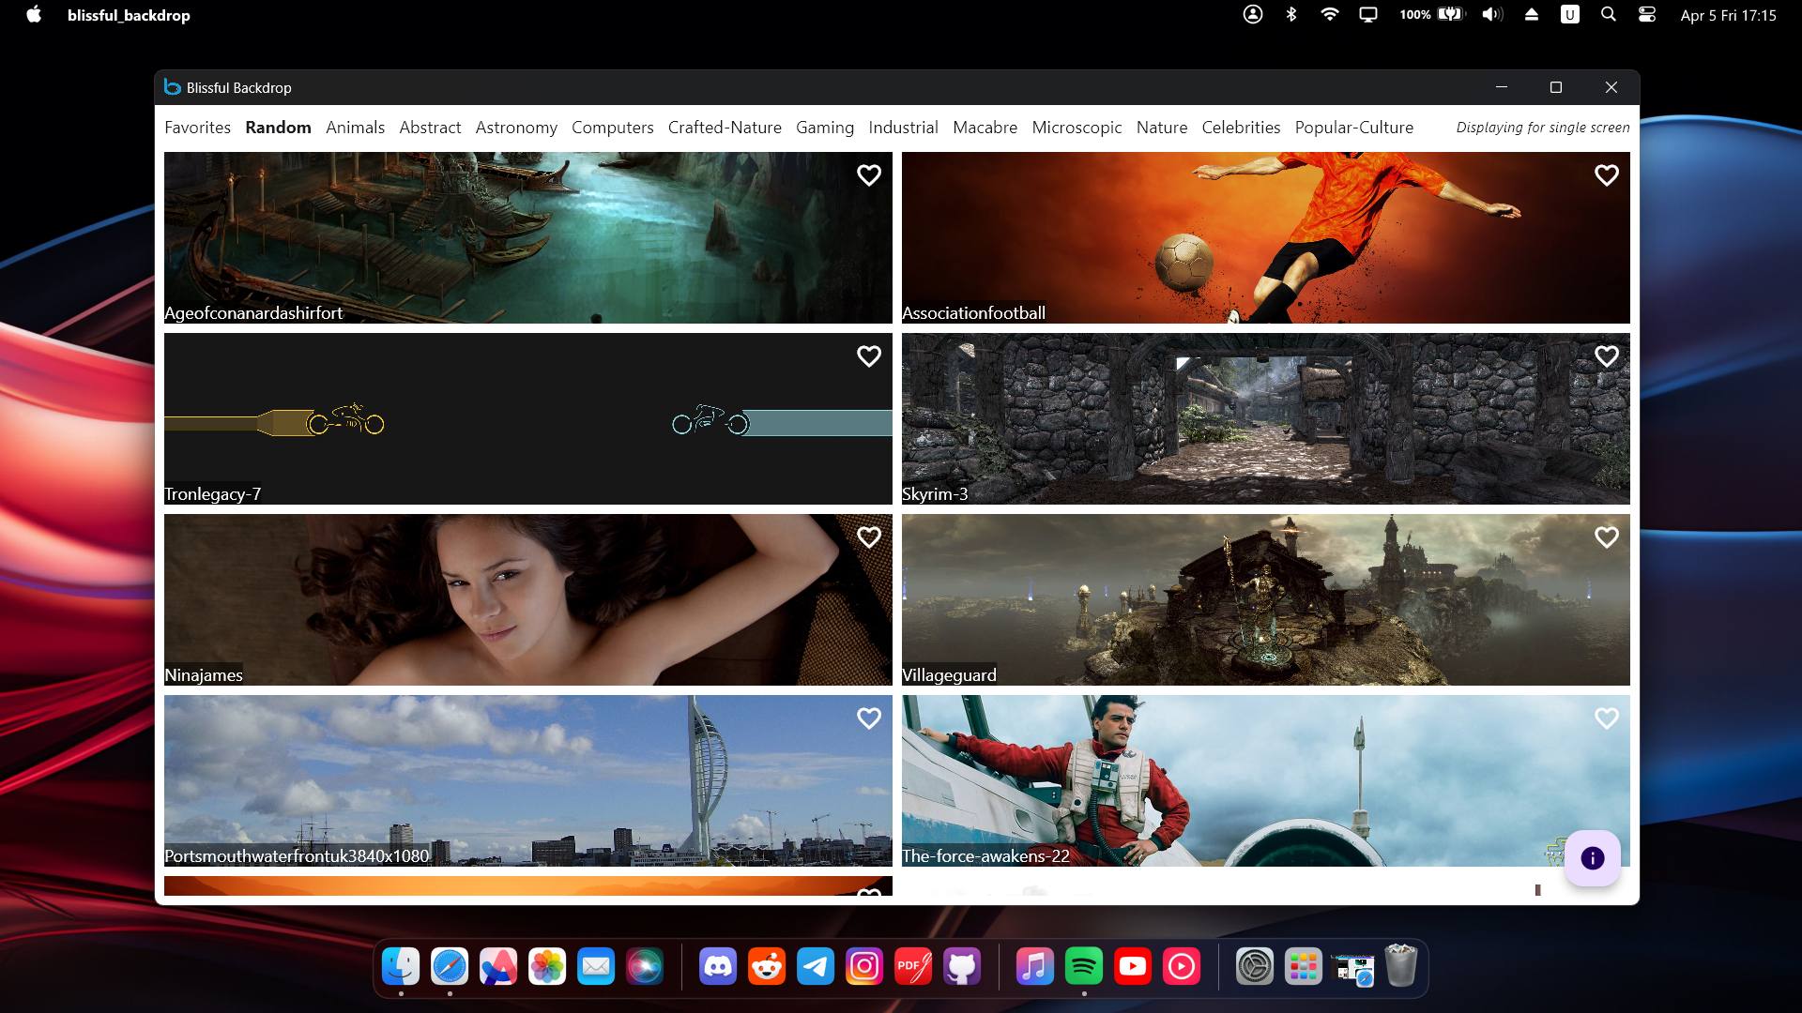Open Spotify from the dock
Image resolution: width=1802 pixels, height=1013 pixels.
(1084, 966)
